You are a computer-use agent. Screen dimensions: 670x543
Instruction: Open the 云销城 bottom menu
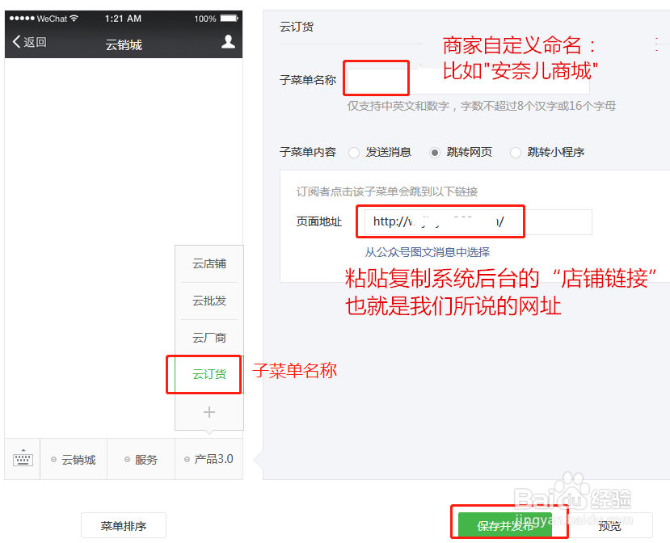point(74,459)
